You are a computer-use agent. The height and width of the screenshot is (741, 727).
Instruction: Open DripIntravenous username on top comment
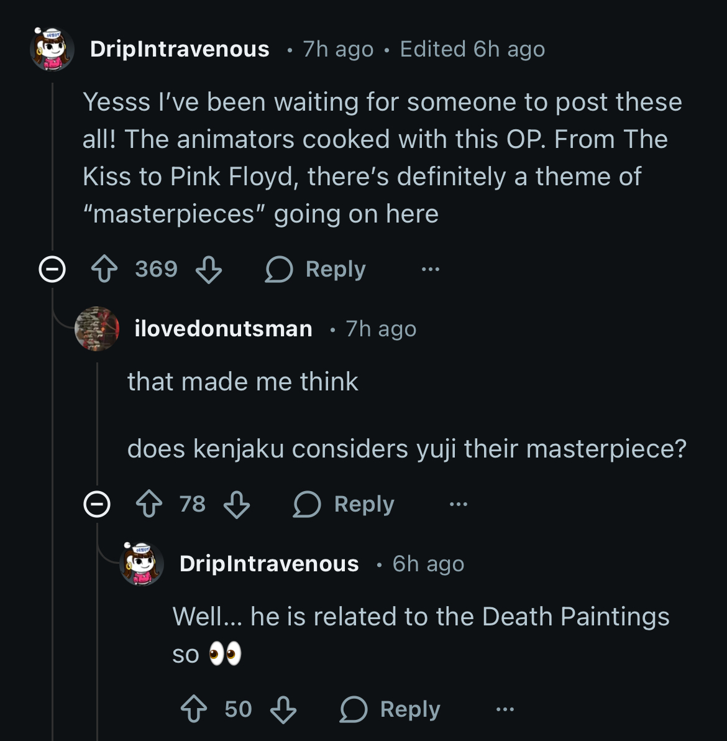180,49
